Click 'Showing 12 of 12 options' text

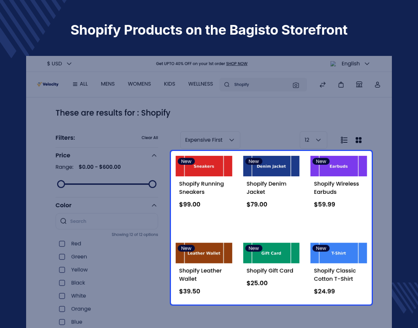click(135, 234)
